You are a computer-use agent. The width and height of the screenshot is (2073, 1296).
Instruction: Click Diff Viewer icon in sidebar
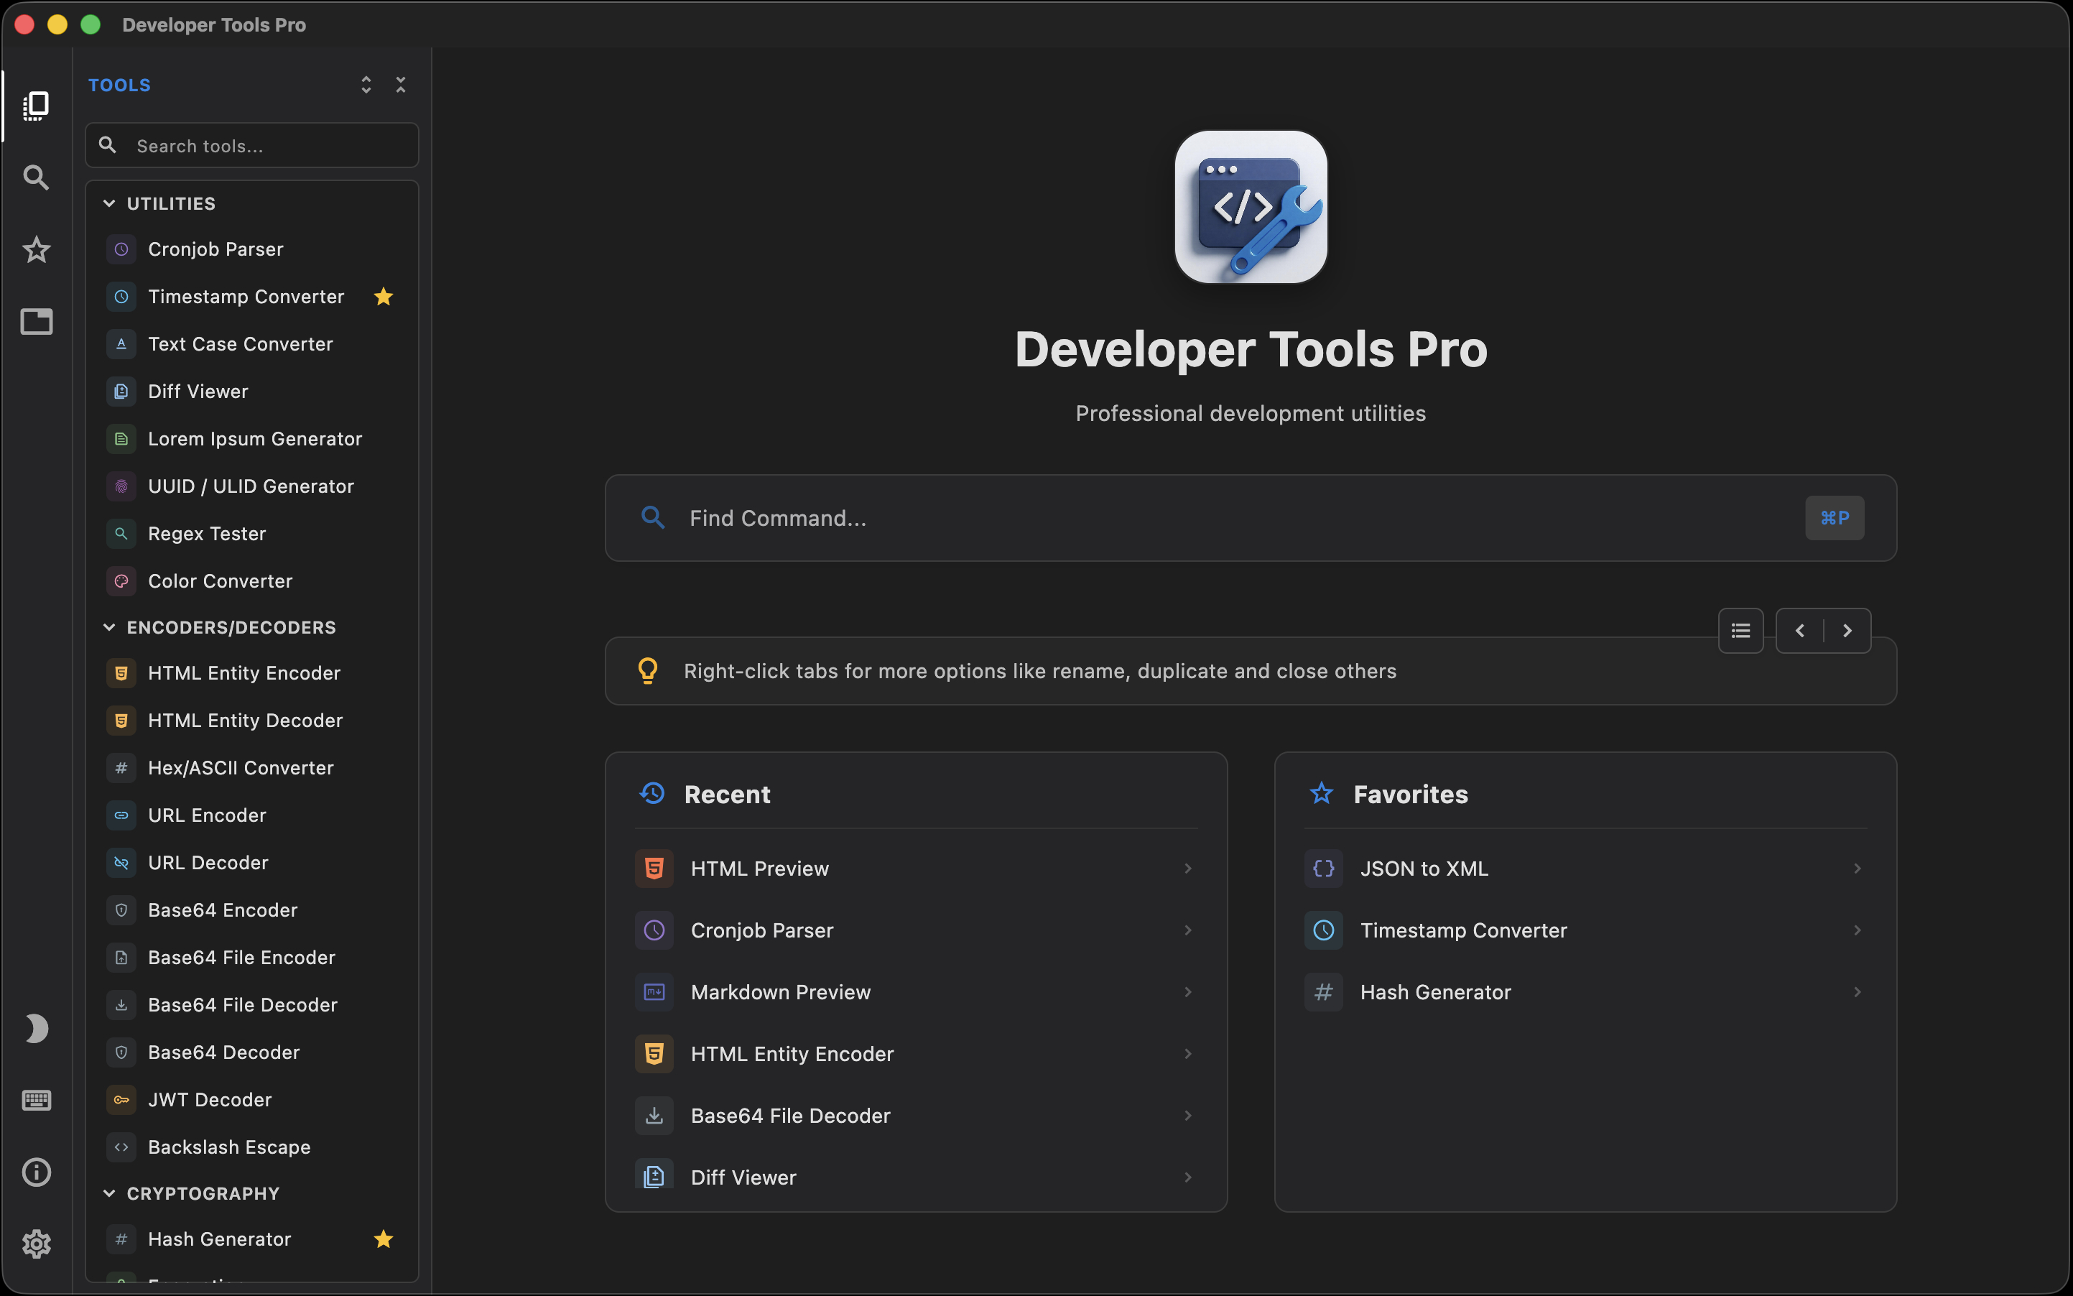click(x=121, y=392)
